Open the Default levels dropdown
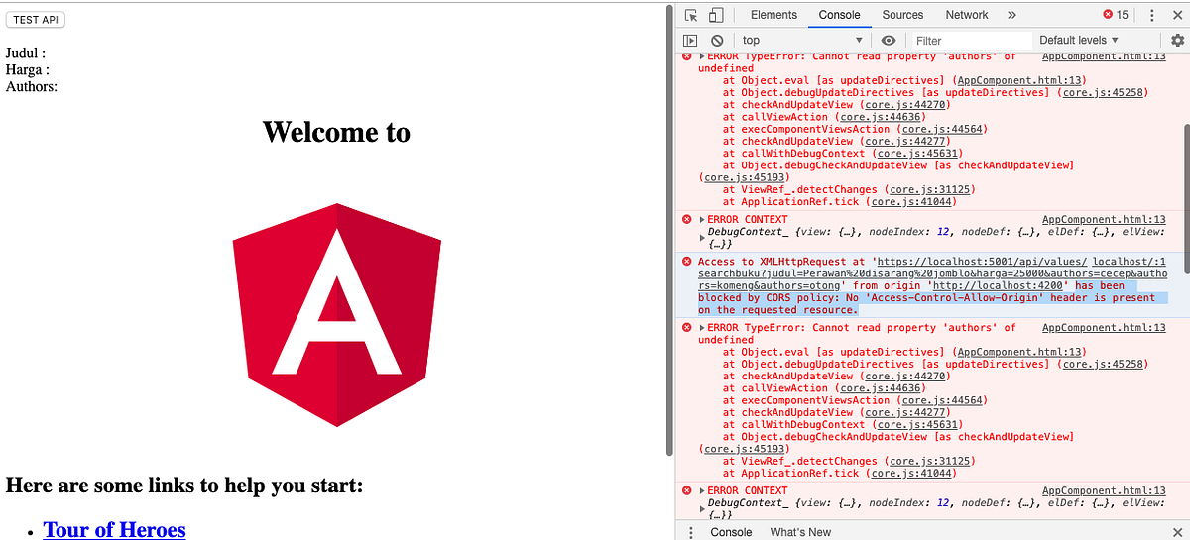The image size is (1190, 540). pos(1079,41)
